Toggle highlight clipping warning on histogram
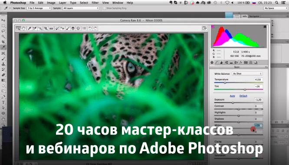The image size is (289, 165). tap(265, 27)
